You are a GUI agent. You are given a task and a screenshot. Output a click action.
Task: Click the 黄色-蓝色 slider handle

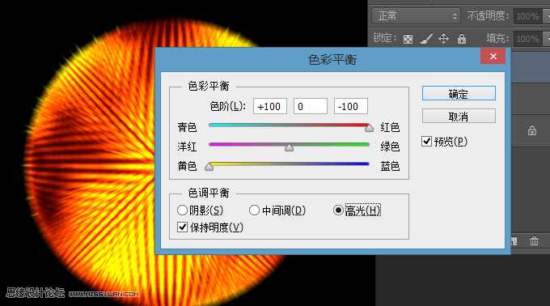209,167
